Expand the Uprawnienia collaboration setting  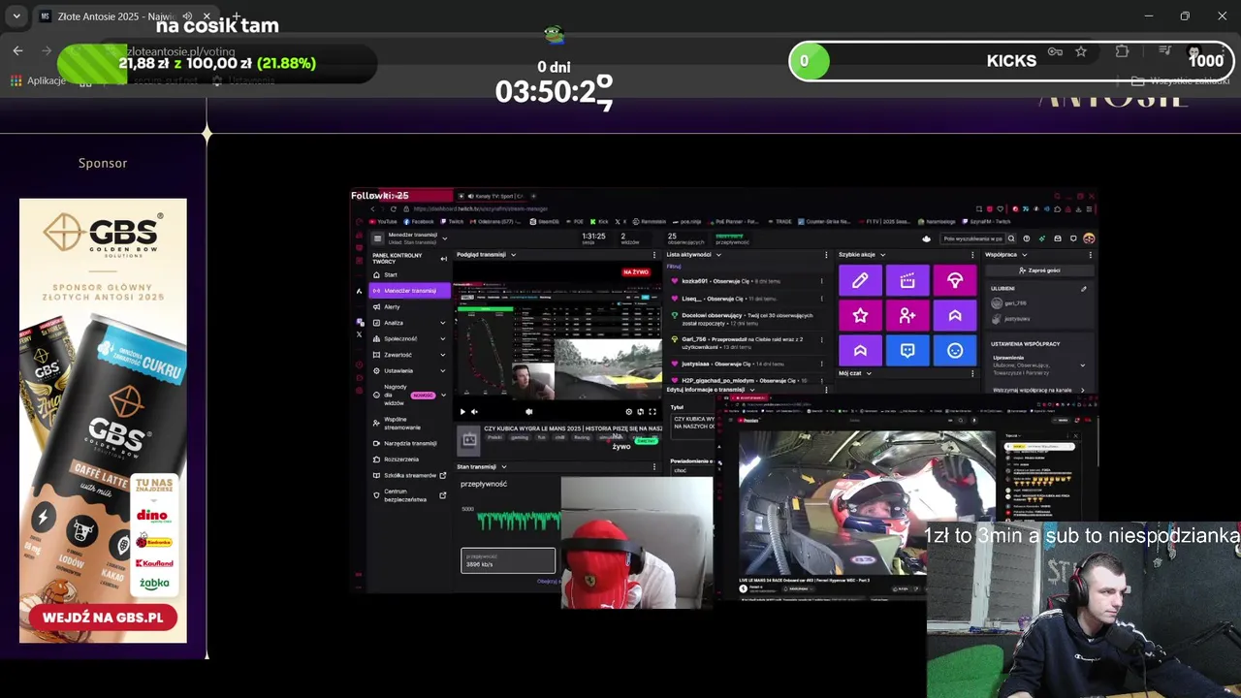click(x=1082, y=365)
